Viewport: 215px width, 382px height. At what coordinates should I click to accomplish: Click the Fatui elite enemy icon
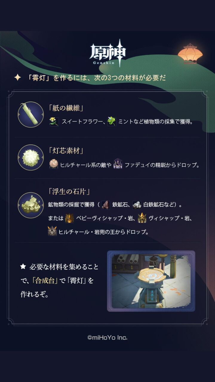(118, 164)
